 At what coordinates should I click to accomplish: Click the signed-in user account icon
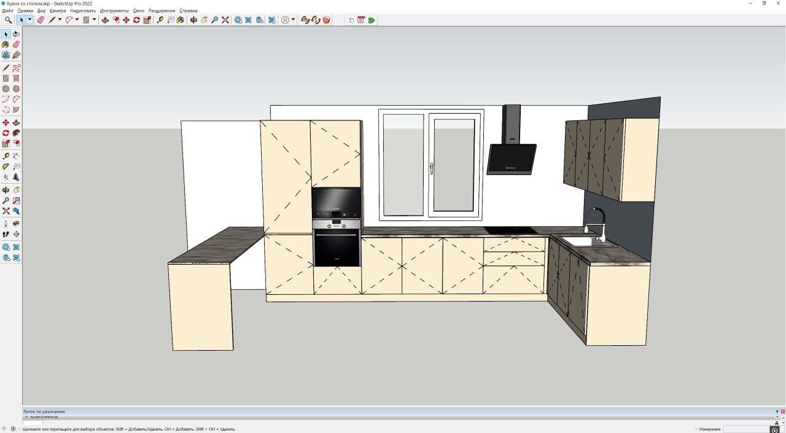pos(285,20)
